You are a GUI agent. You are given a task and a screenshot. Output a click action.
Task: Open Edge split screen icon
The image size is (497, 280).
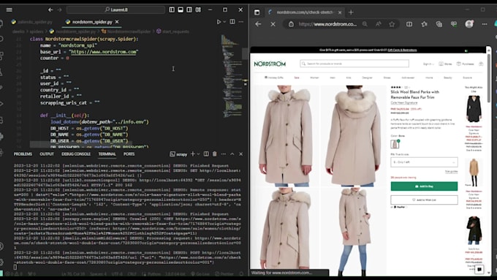click(409, 24)
